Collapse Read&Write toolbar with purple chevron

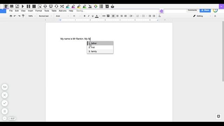pos(221,7)
